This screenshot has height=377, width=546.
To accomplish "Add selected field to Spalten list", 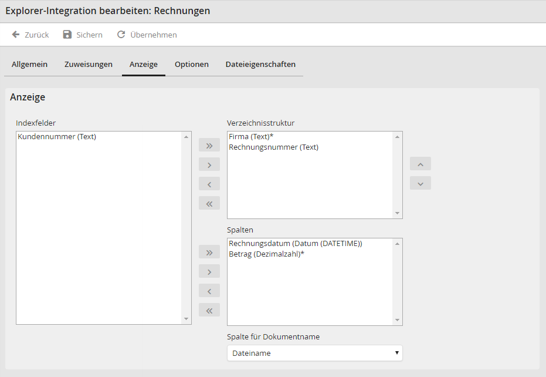I will [x=209, y=271].
